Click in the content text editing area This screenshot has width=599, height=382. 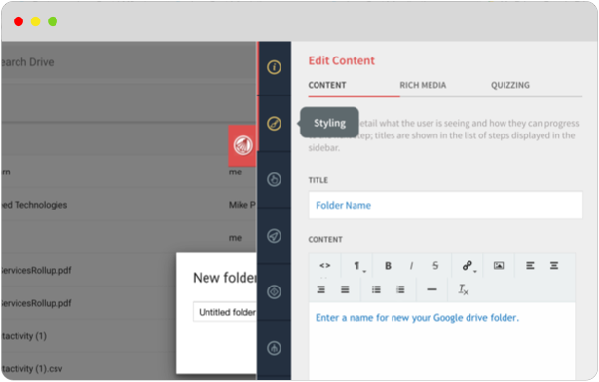point(441,340)
